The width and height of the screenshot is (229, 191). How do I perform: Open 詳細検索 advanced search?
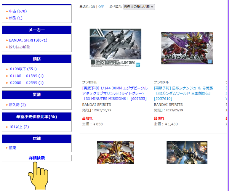point(37,158)
